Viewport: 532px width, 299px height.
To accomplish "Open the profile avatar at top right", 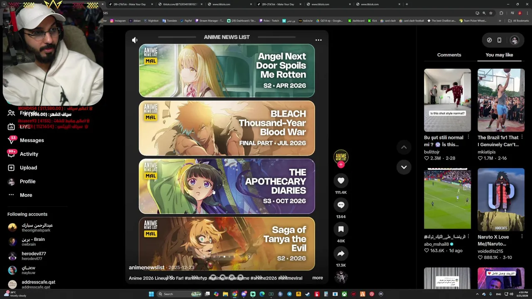I will click(x=515, y=40).
